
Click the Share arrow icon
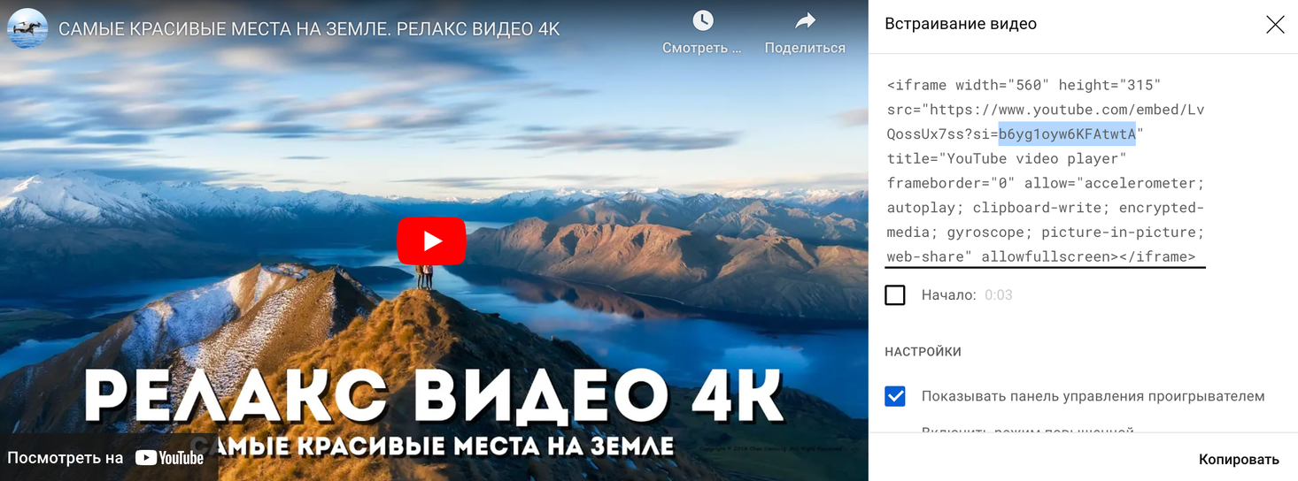click(805, 20)
